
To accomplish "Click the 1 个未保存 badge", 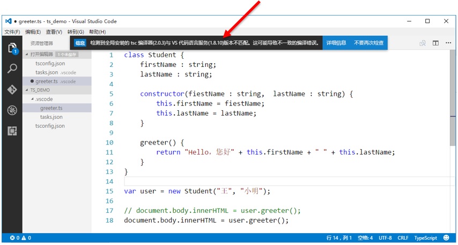I will 67,55.
